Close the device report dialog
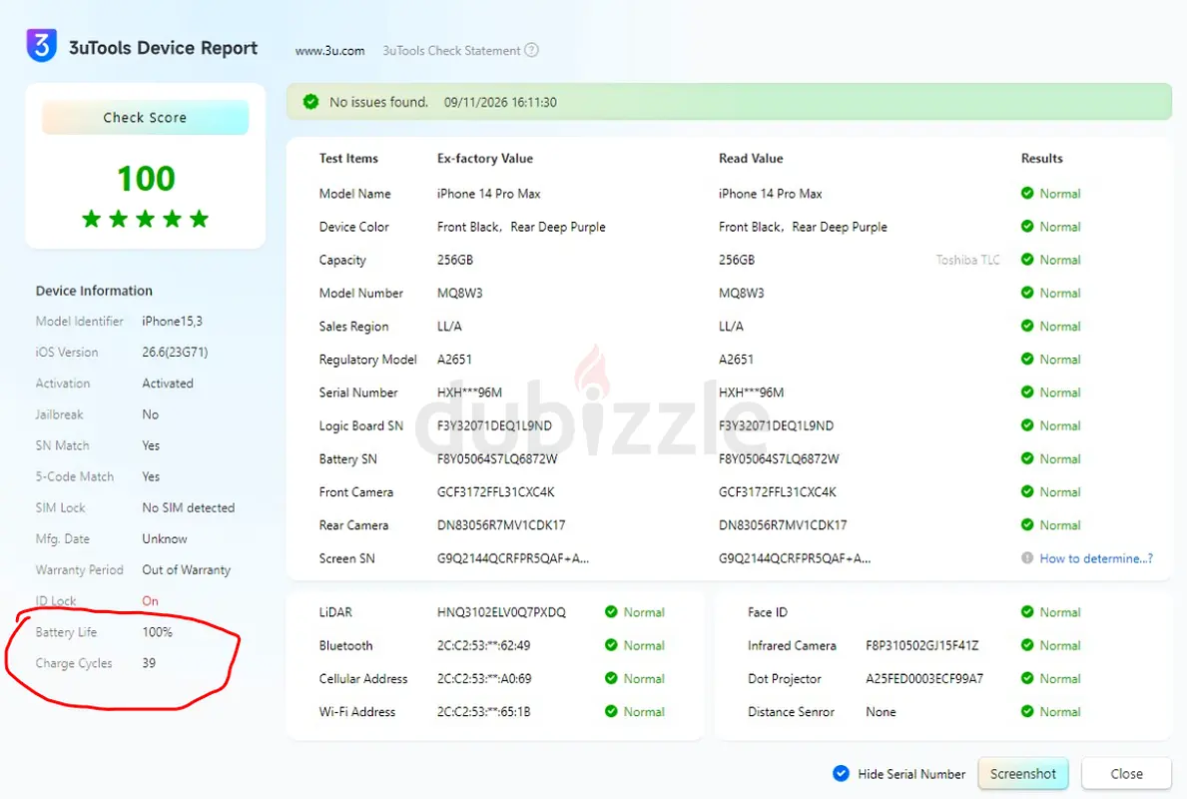The image size is (1187, 799). click(1126, 773)
